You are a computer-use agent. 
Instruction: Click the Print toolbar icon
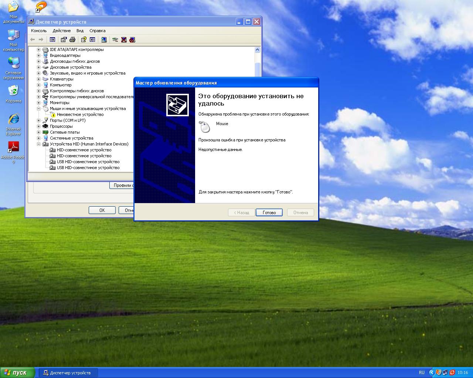pos(72,39)
